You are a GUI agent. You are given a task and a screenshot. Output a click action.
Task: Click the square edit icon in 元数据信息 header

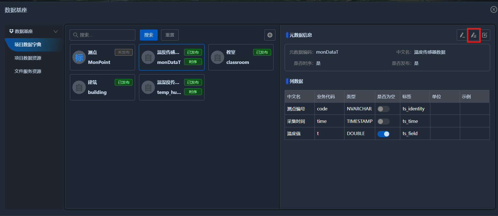click(x=485, y=35)
